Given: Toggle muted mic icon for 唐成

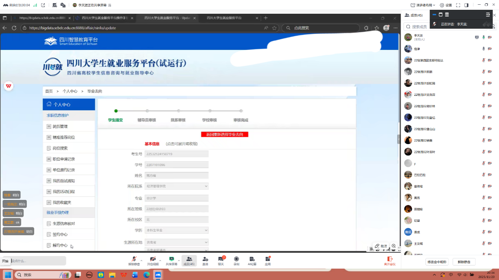Looking at the screenshot, I should (x=484, y=232).
